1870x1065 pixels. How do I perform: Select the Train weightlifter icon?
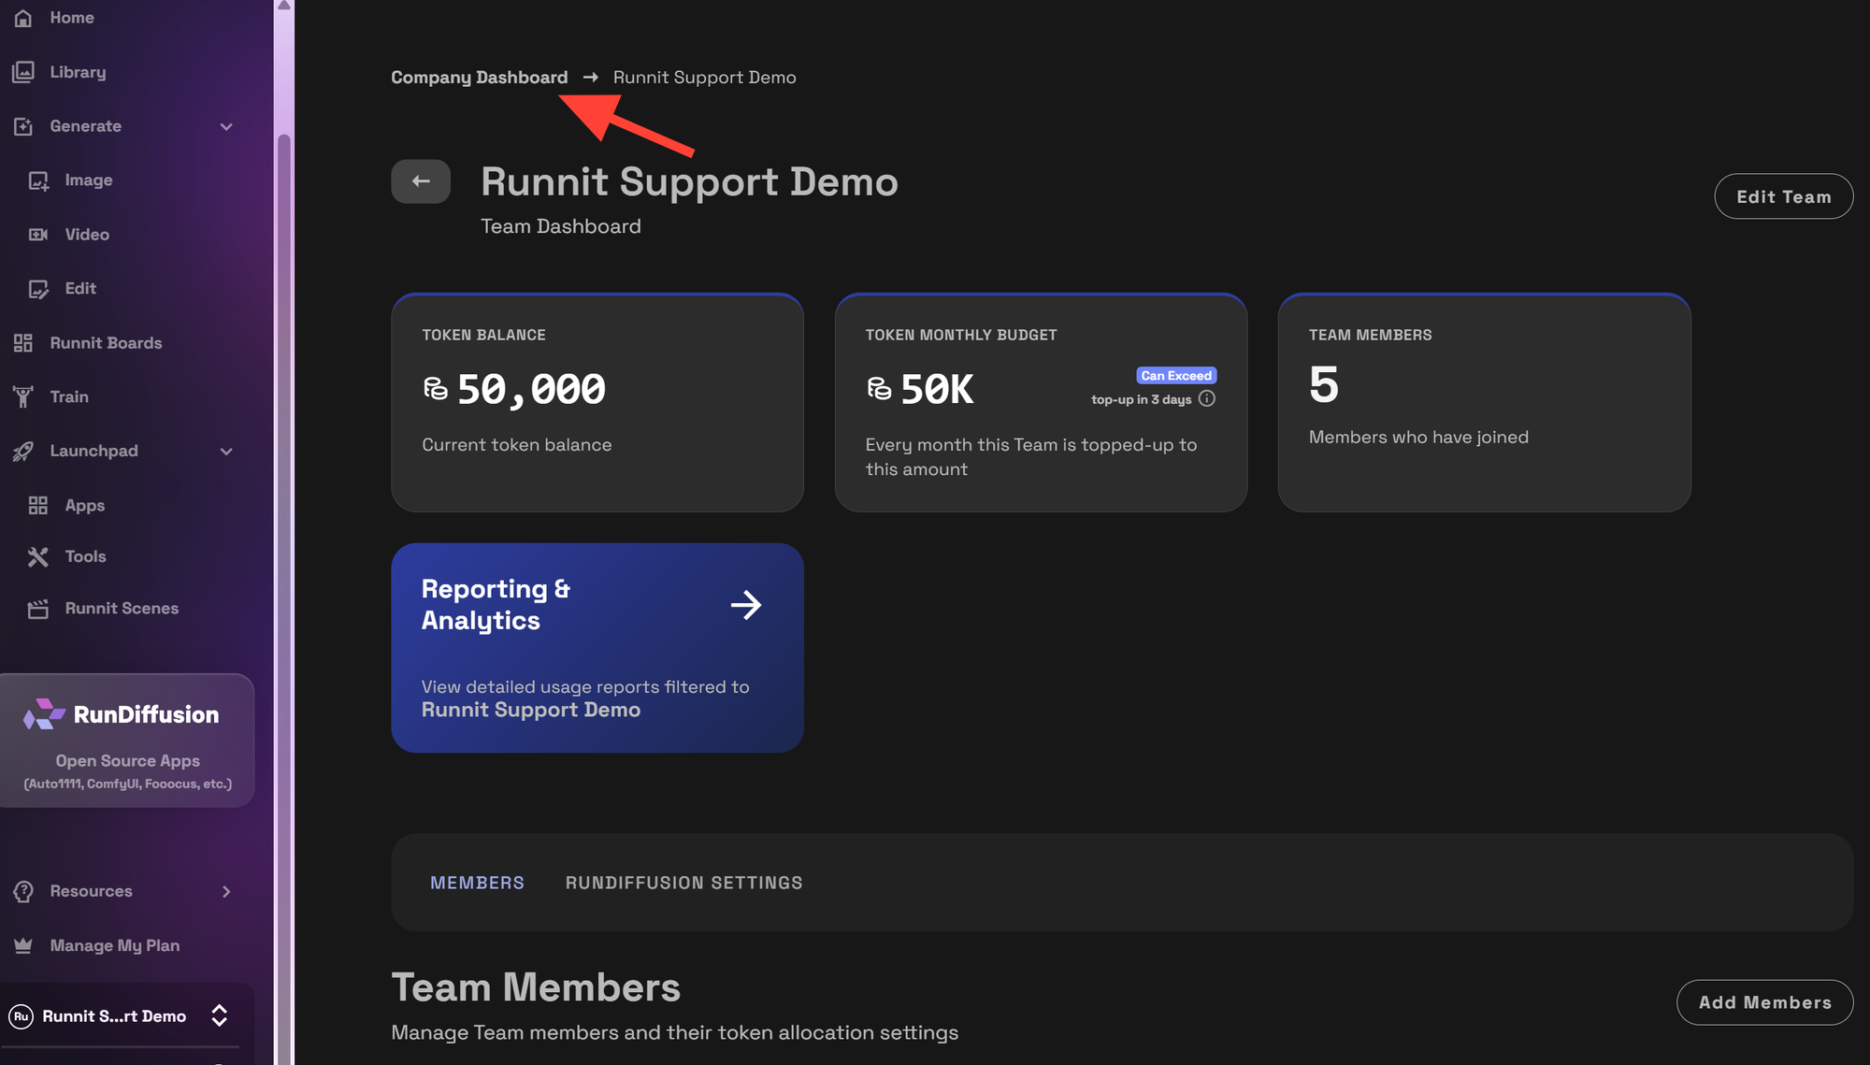(x=23, y=396)
